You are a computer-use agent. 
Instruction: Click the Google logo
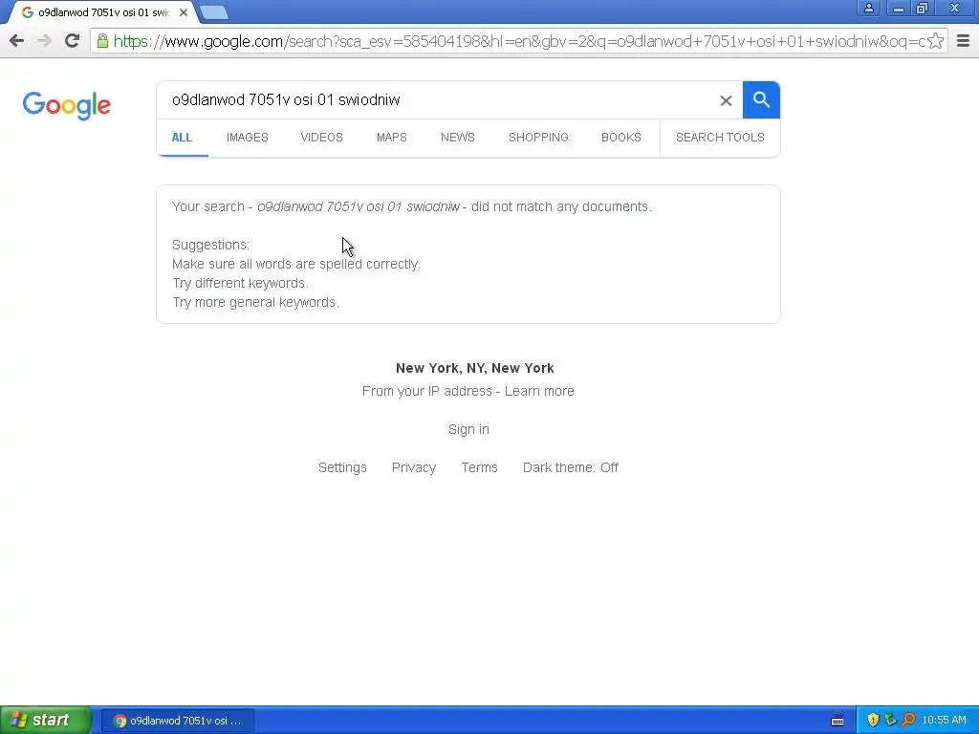pos(67,105)
